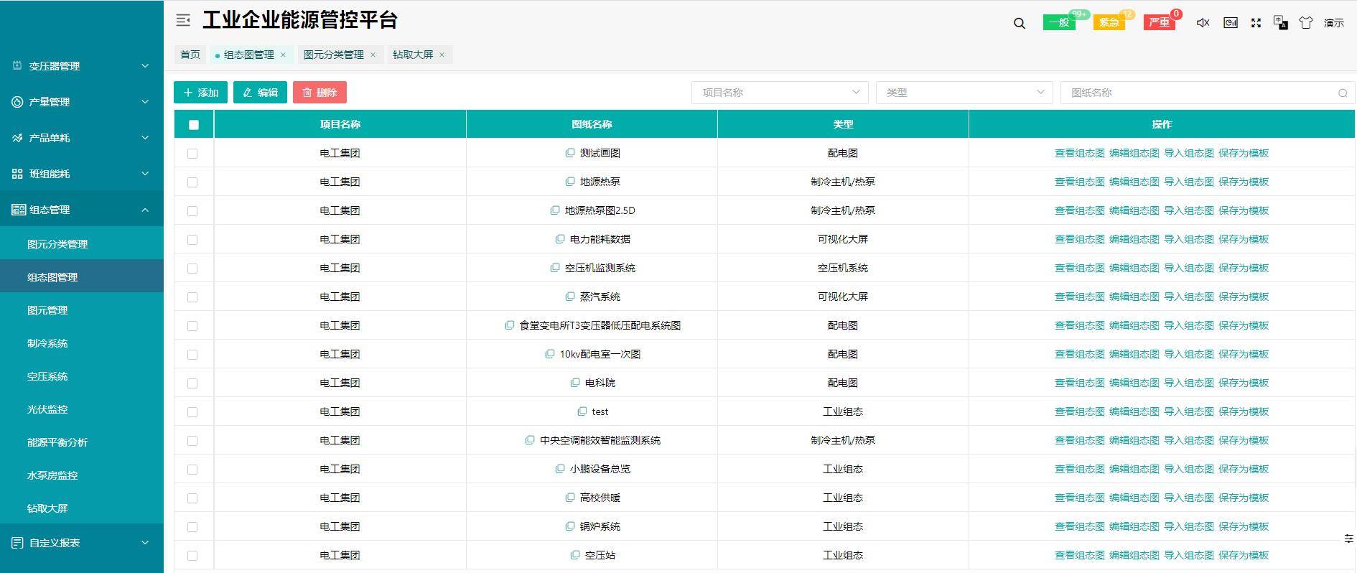Expand the 自定义报表 sidebar menu
Viewport: 1357px width, 573px height.
[82, 543]
